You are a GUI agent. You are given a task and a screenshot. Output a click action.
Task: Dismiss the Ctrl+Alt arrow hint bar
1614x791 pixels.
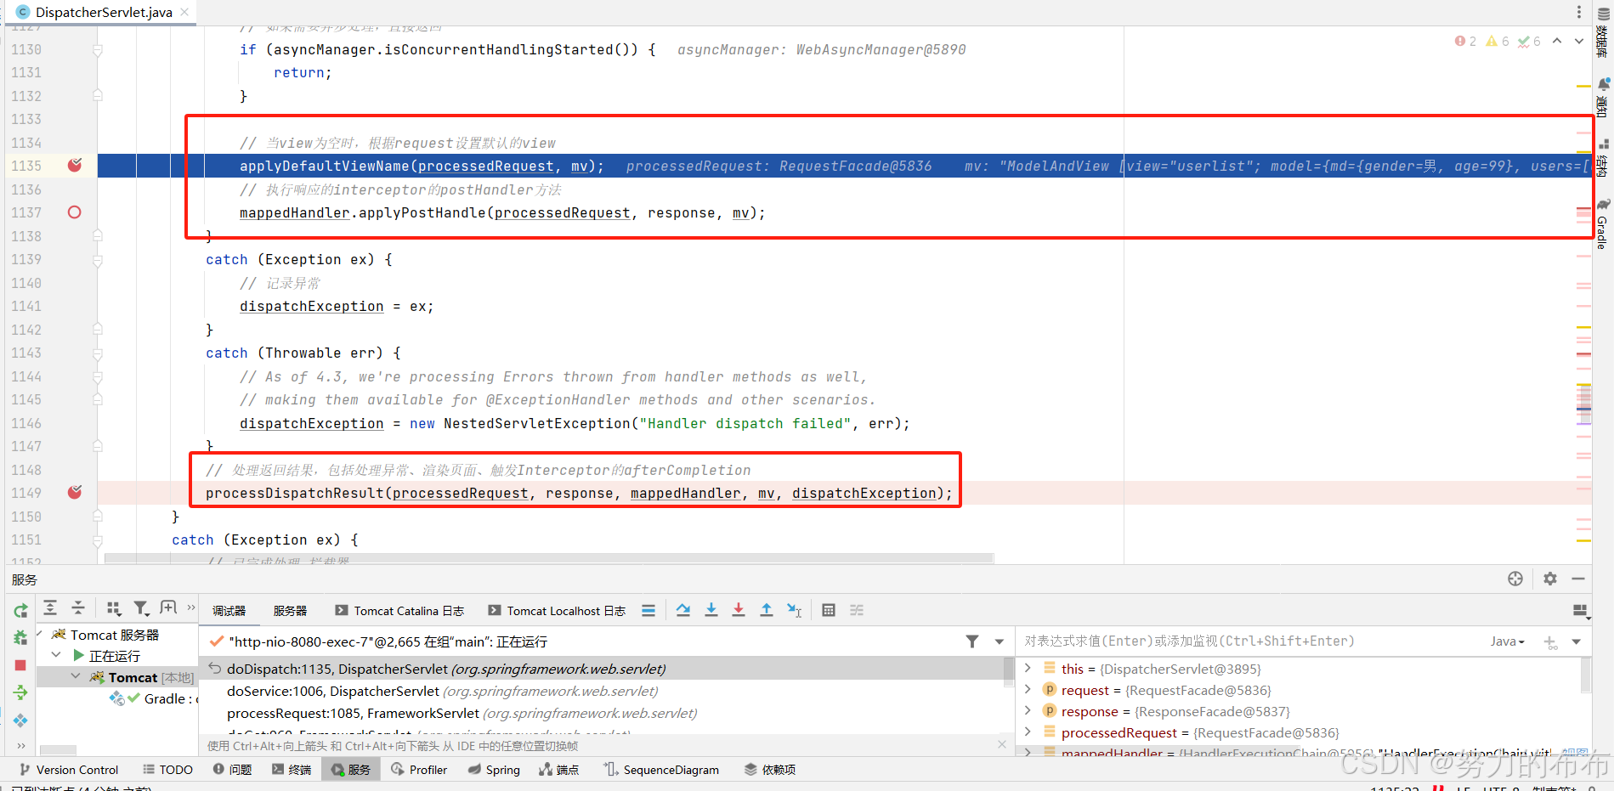[x=1002, y=745]
